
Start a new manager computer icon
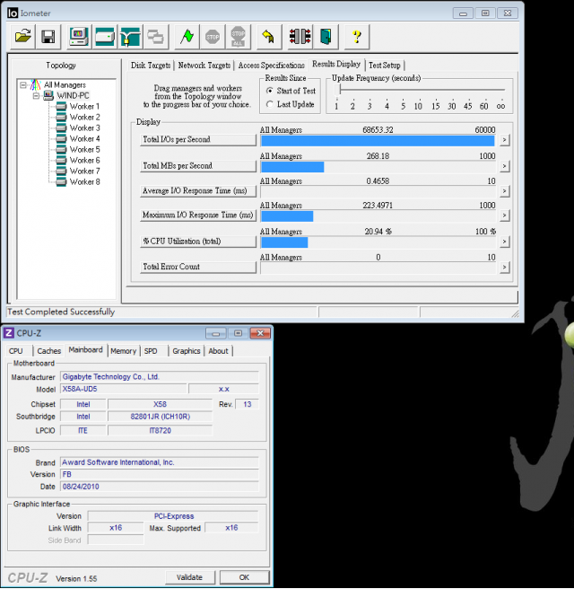tap(79, 37)
